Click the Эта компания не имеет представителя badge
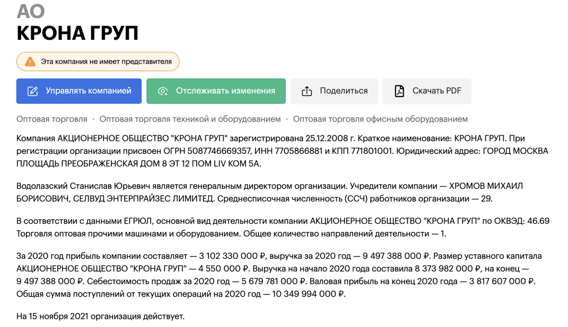Viewport: 568px width, 327px height. point(98,62)
